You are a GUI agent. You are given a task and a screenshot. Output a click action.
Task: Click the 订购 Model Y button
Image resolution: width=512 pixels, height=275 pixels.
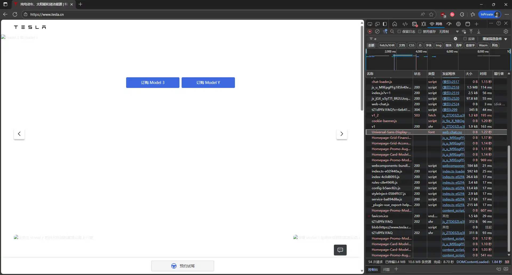[x=208, y=83]
